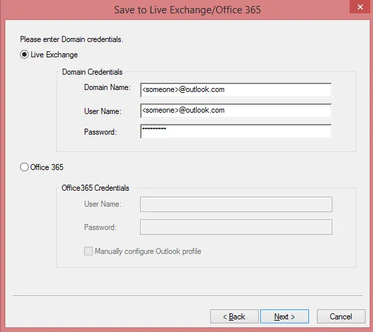Close the Save to Live Exchange window
Screen dimensions: 373x332
360,7
